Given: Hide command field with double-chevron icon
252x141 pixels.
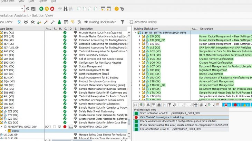Looking at the screenshot, I should [28, 9].
